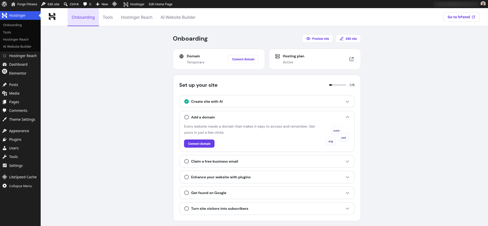Viewport: 488px width, 226px height.
Task: Click the large Hostinger logo beside tabs
Action: click(x=52, y=16)
